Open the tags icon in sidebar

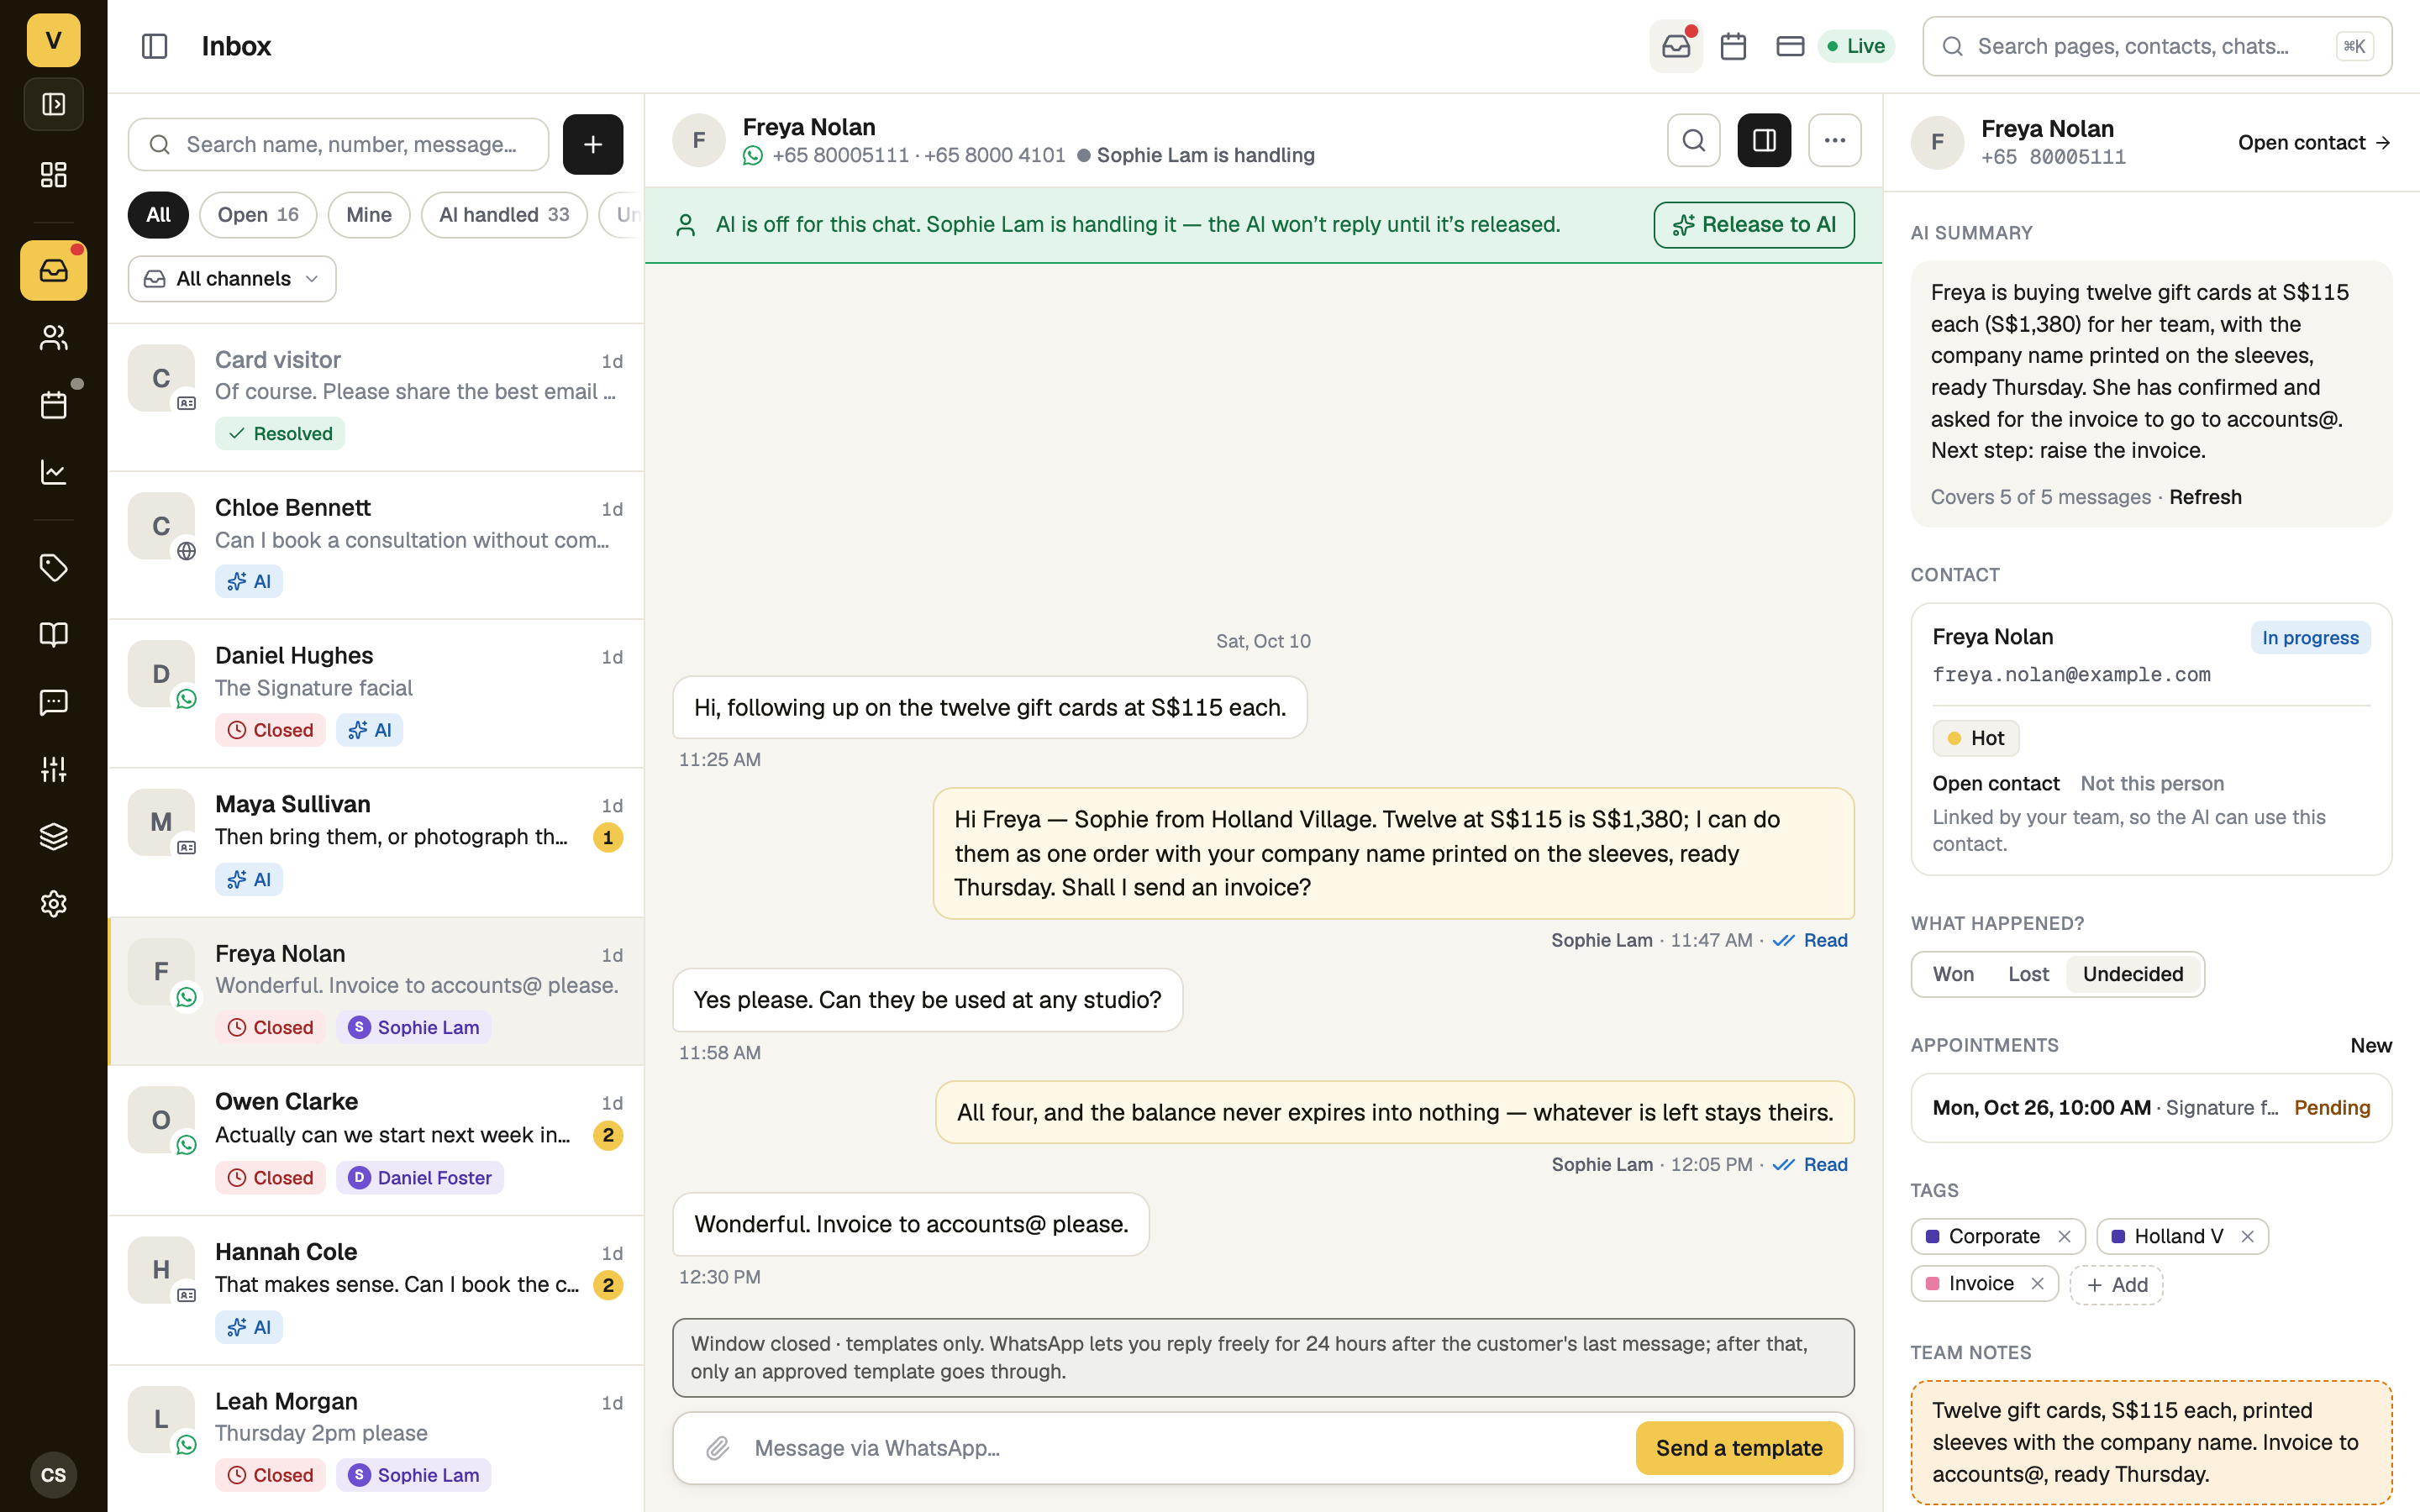53,567
